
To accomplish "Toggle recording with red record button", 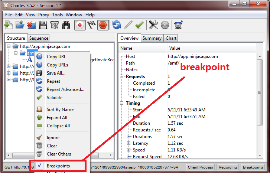I will (80, 25).
